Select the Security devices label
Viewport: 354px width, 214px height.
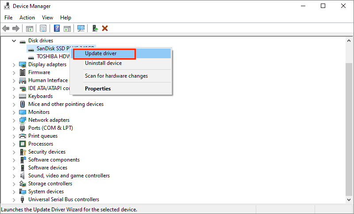[47, 152]
